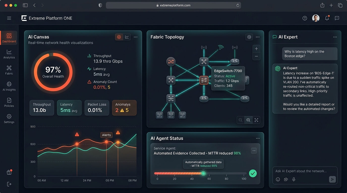Select the round shuffle router node

(x=171, y=62)
